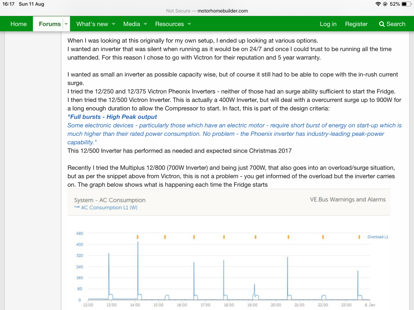Click the overload marker near 20:30

click(288, 237)
